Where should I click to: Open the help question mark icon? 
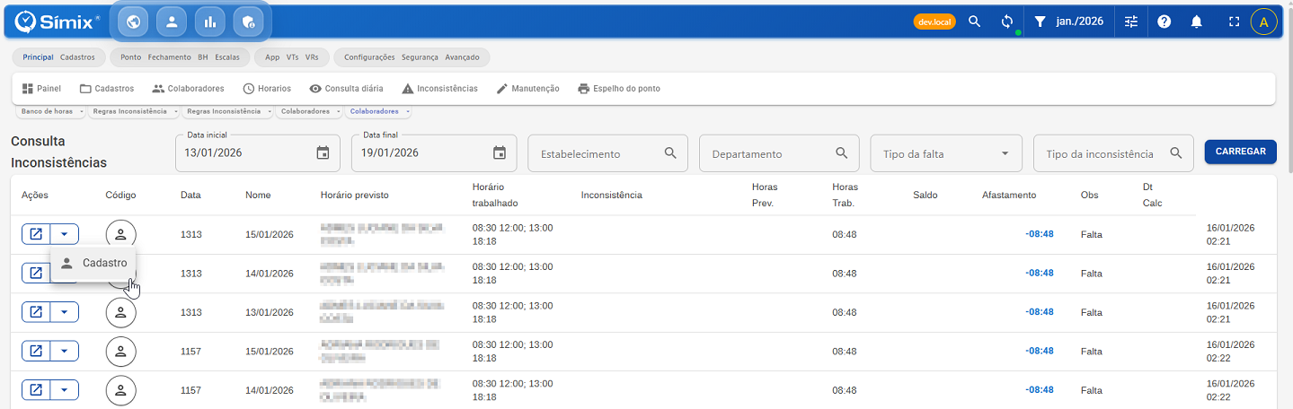click(1164, 22)
